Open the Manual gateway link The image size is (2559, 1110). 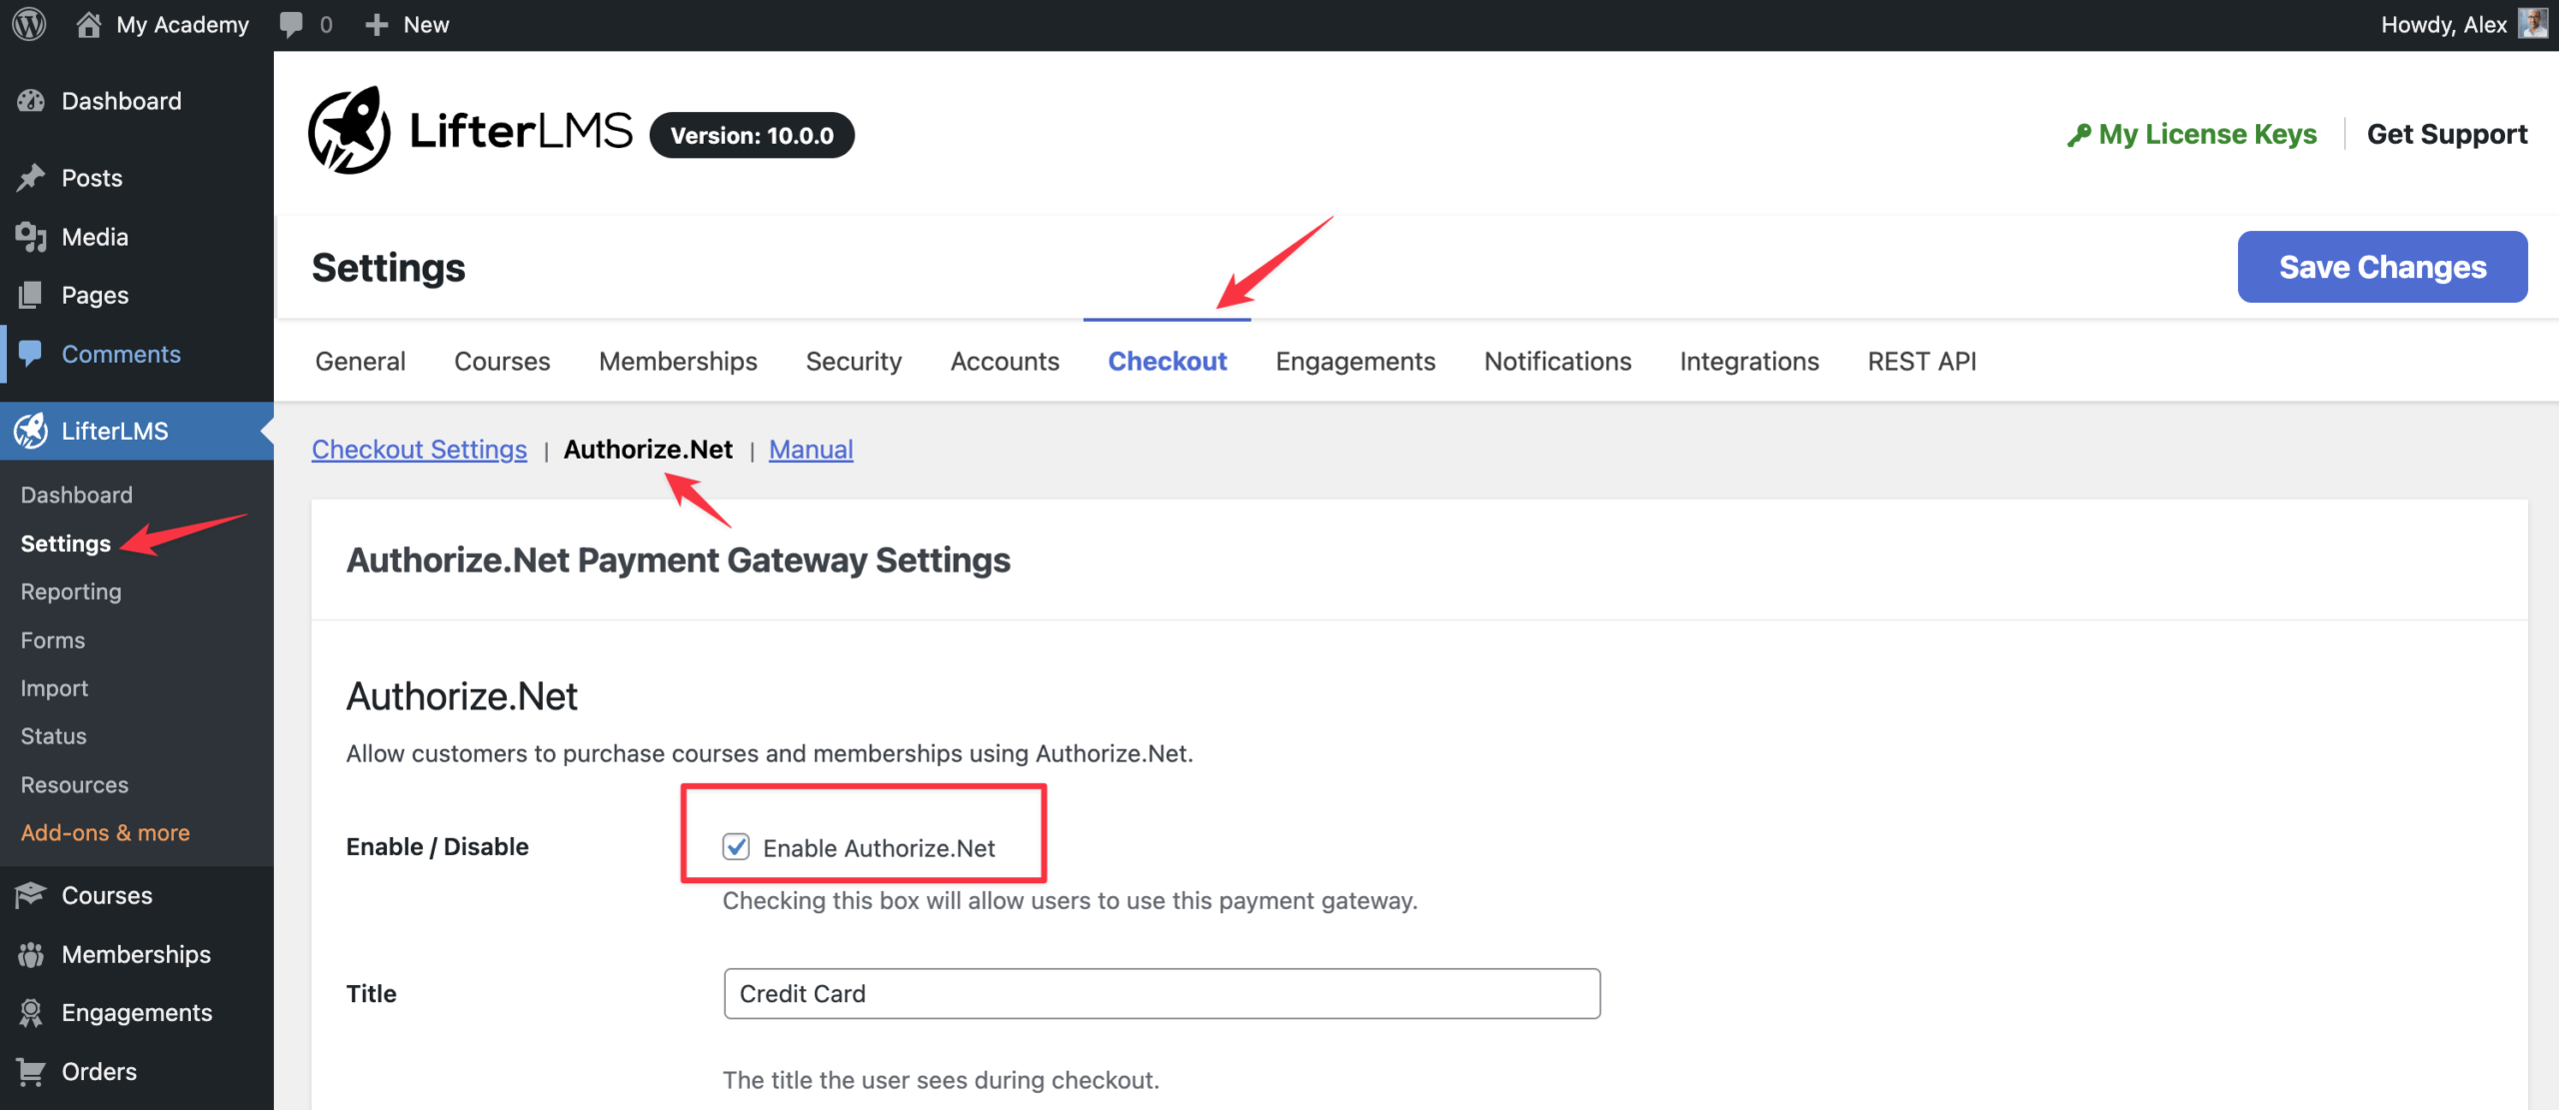(811, 450)
